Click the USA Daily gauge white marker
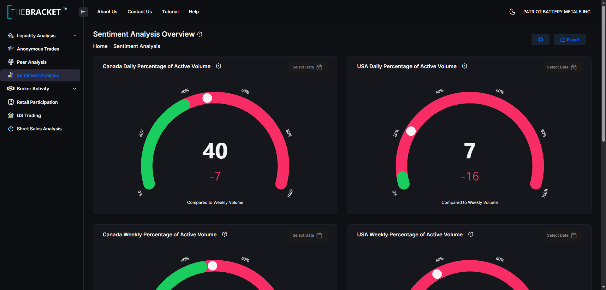606x290 pixels. pos(411,131)
